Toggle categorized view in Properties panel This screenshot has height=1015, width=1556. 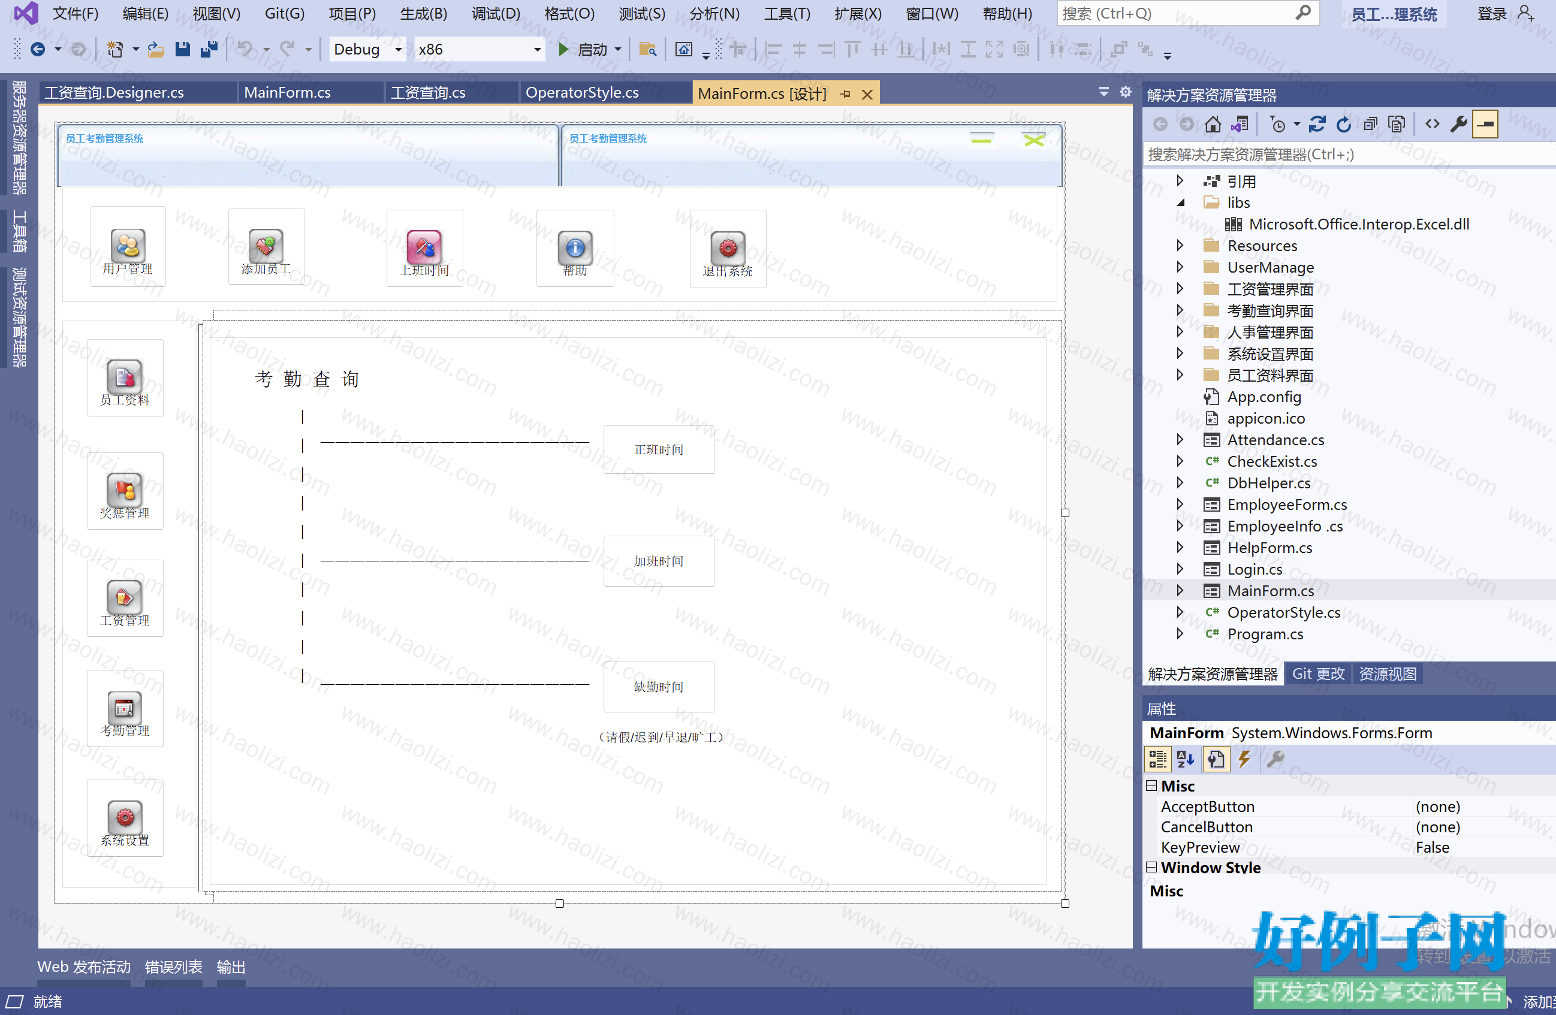[1158, 760]
